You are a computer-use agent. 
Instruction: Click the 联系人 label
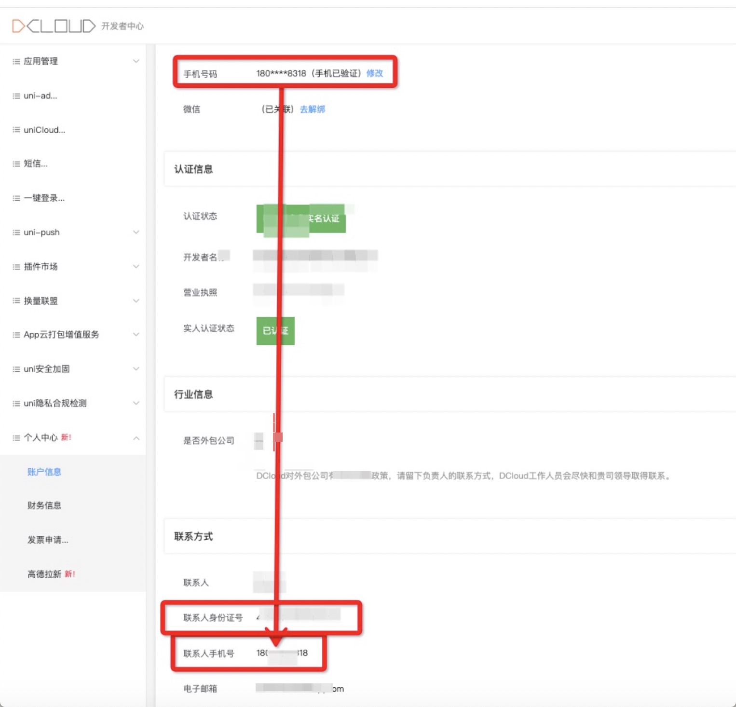click(196, 583)
